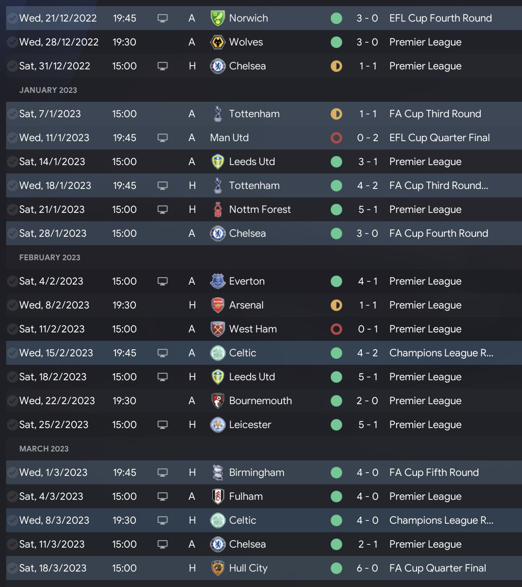Select the Arsenal club crest
The width and height of the screenshot is (522, 587).
217,305
